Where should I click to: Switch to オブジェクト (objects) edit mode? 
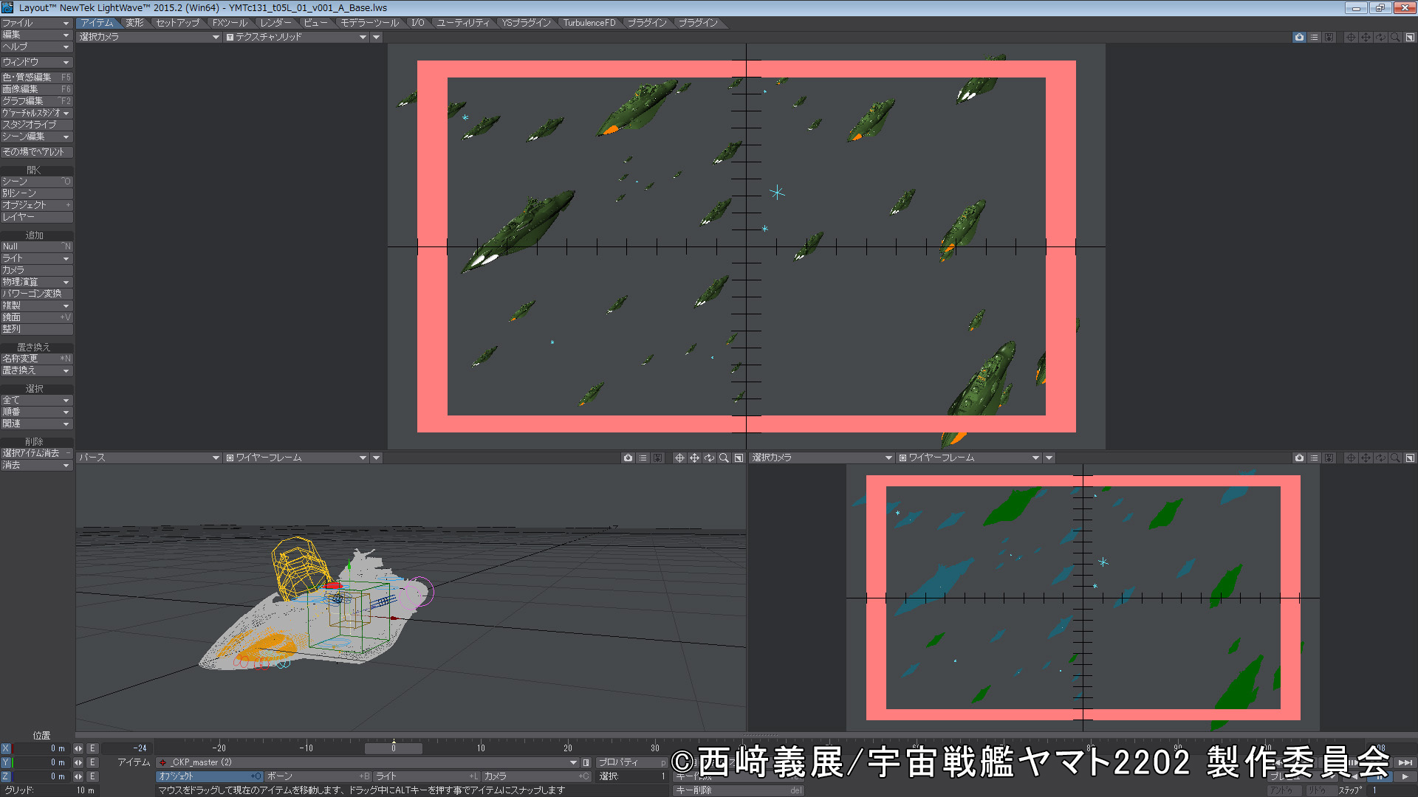(x=210, y=776)
